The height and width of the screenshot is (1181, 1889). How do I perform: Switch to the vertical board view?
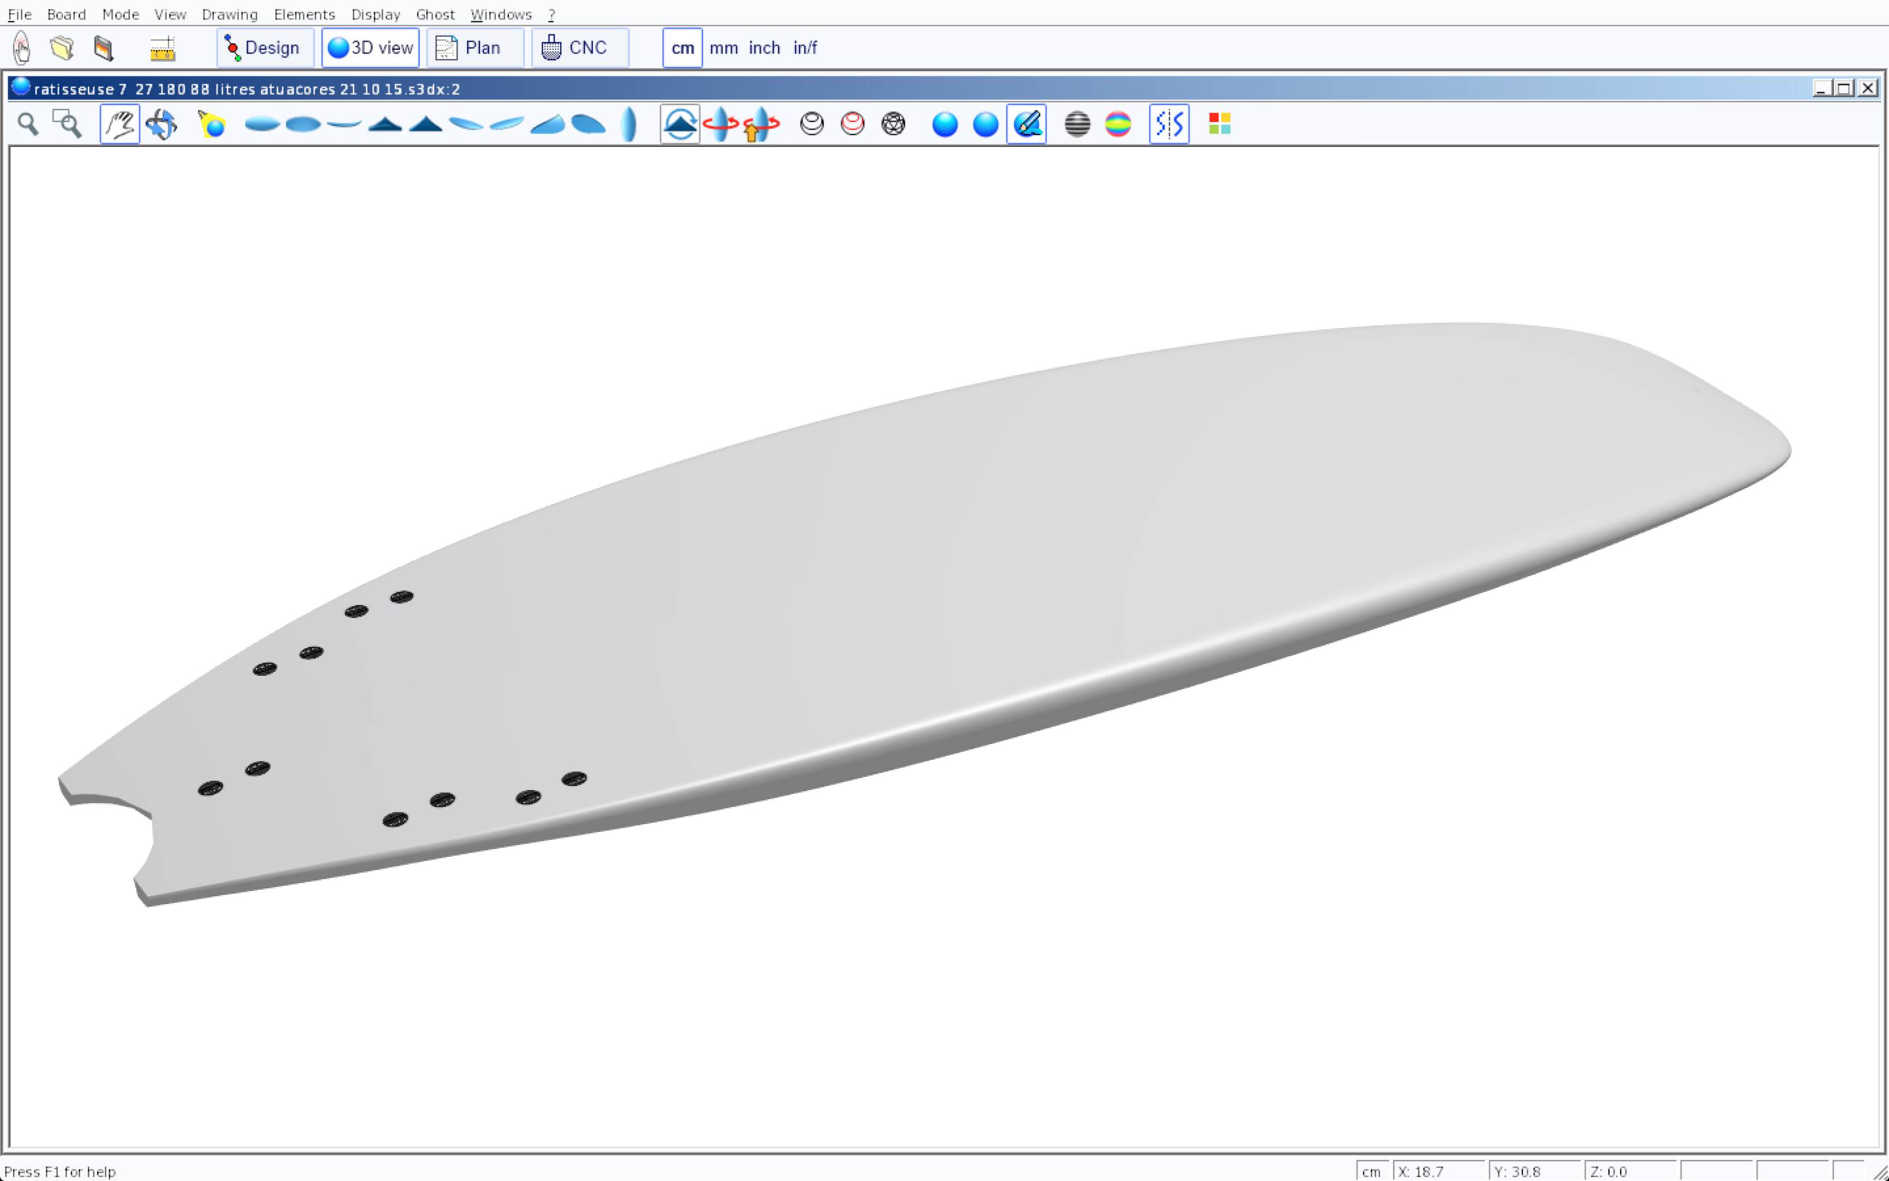point(629,124)
